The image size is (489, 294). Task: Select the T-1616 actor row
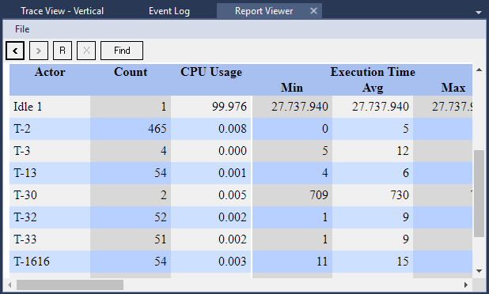pyautogui.click(x=241, y=262)
